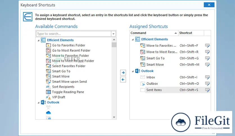The height and width of the screenshot is (136, 235).
Task: Select Smart Move upon Send command
Action: [69, 82]
